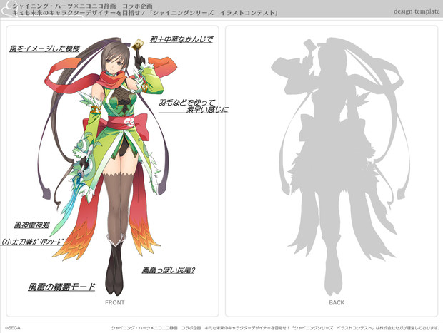Click the footer notice about 株式会社セガ
Screen dimensions: 443x333
point(275,328)
